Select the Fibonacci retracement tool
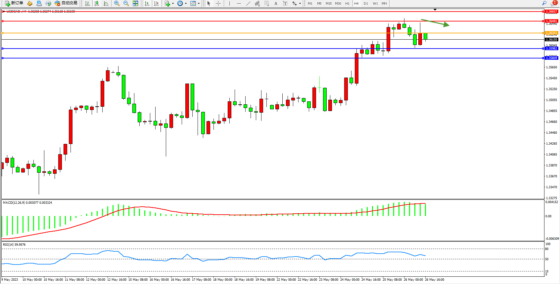The width and height of the screenshot is (560, 284). (x=267, y=3)
